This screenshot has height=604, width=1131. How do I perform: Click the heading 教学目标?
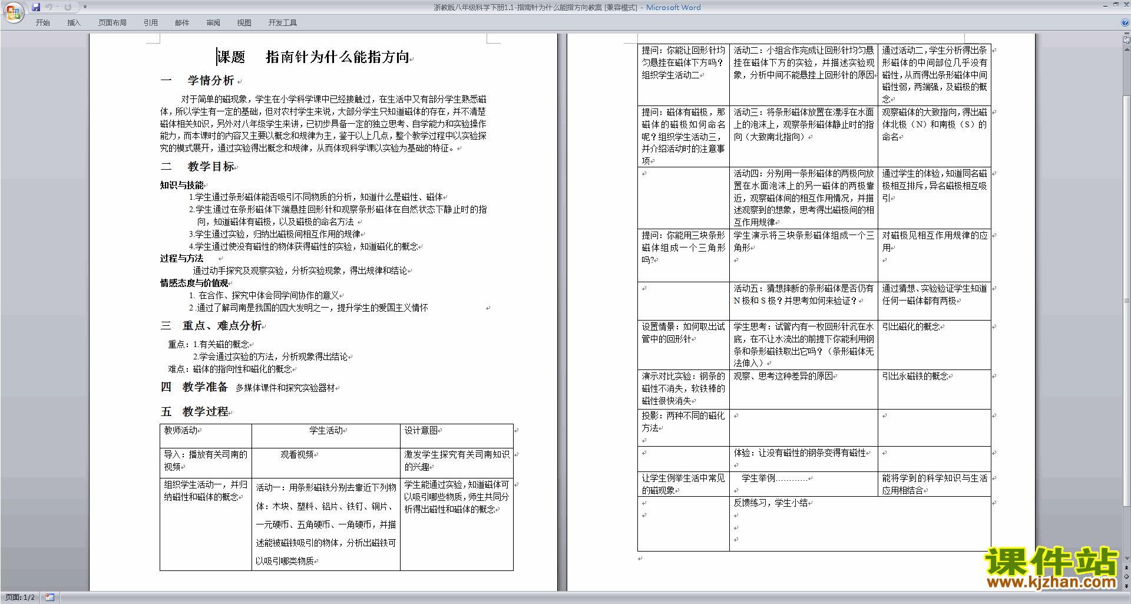[x=211, y=167]
